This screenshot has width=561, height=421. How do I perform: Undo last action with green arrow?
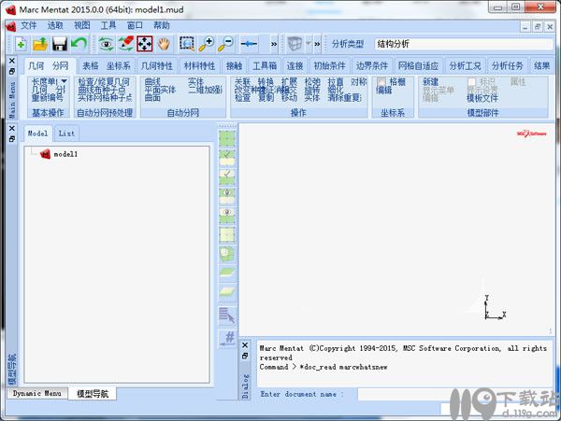(x=79, y=44)
